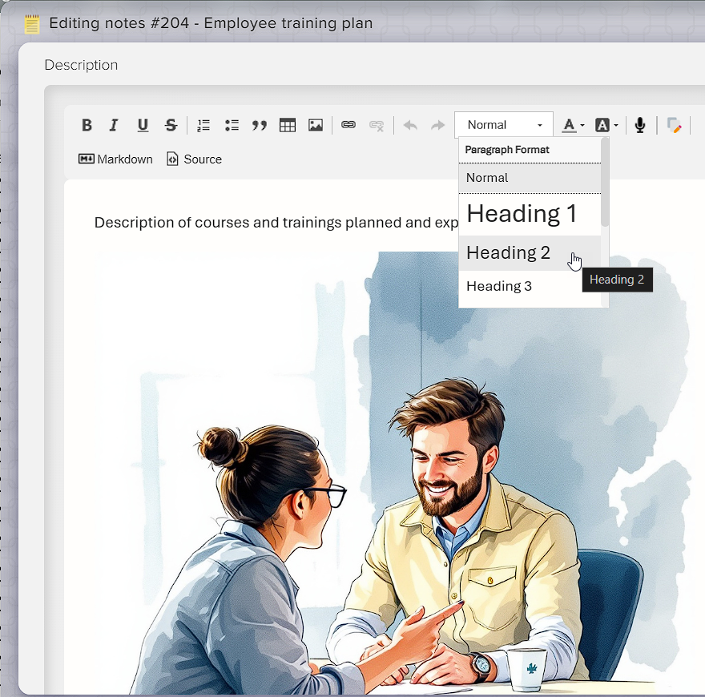Choose Heading 2 format

530,252
